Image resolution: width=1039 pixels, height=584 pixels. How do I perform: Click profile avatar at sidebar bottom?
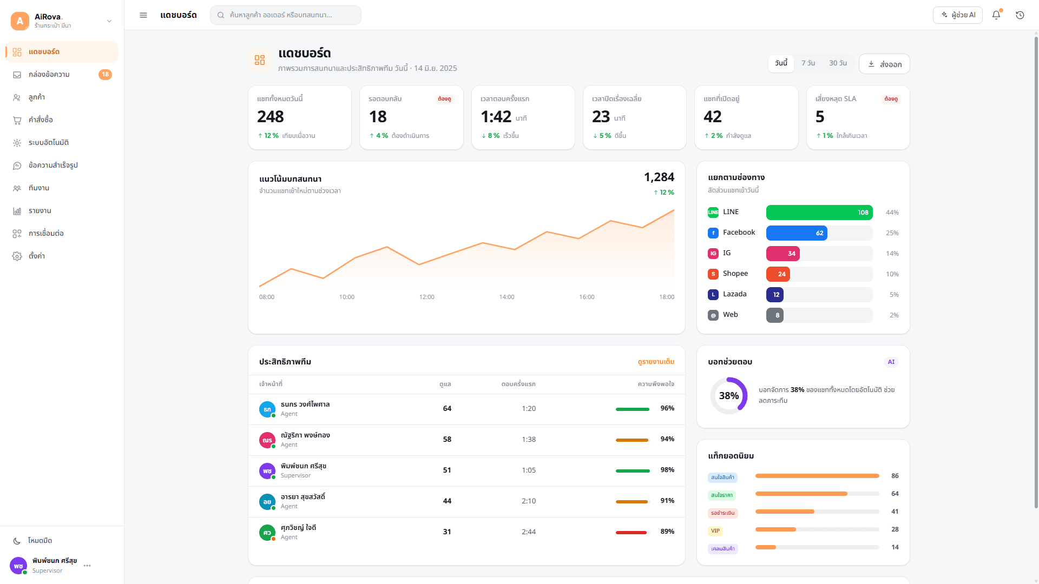click(18, 566)
